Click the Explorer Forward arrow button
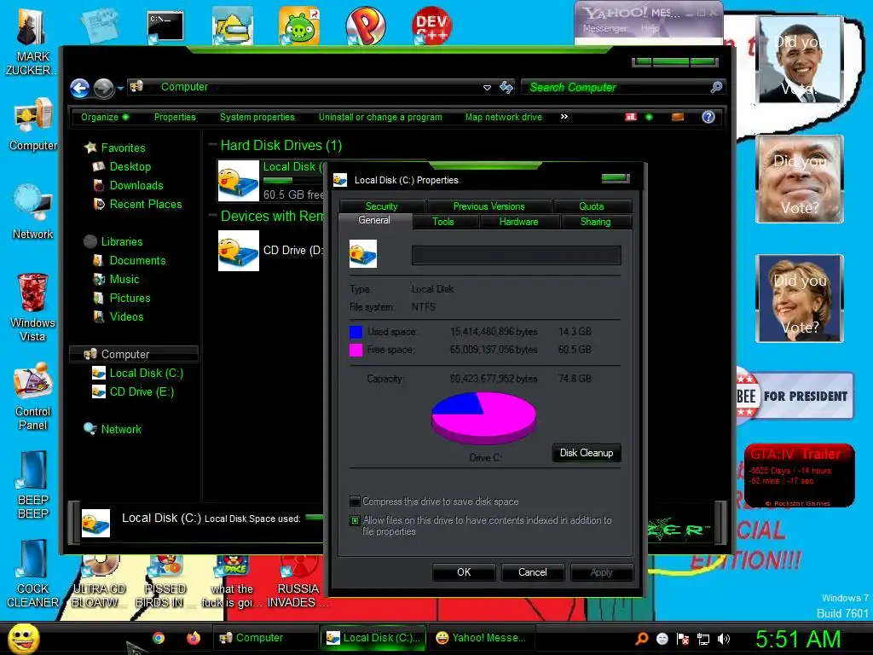The height and width of the screenshot is (655, 873). pos(103,88)
